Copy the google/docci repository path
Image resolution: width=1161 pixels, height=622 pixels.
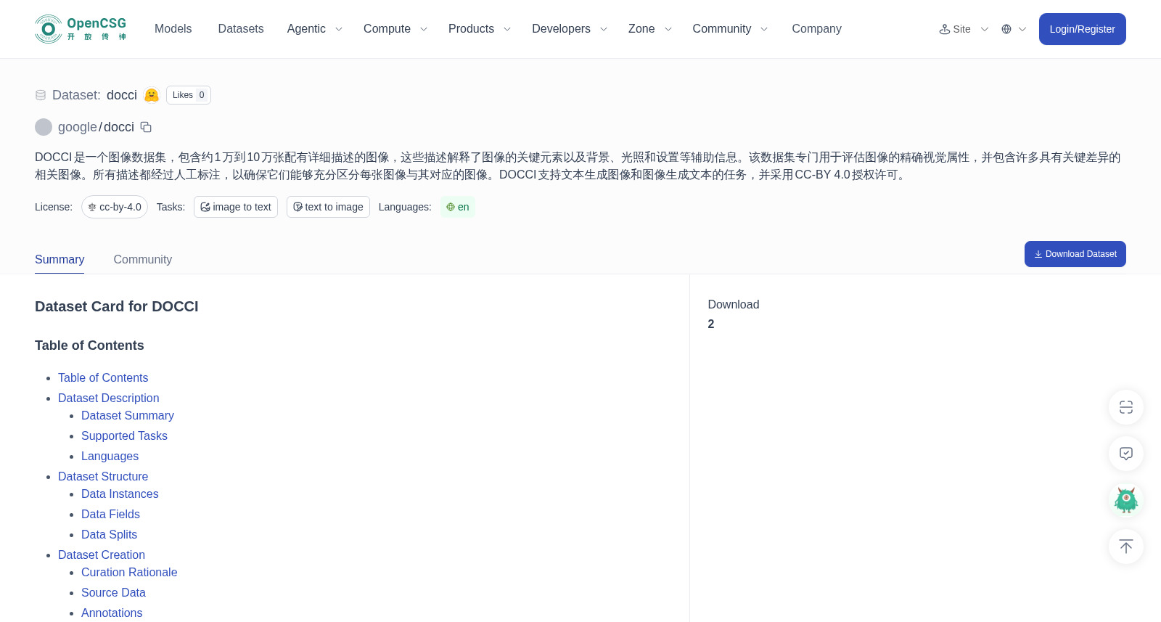[146, 127]
